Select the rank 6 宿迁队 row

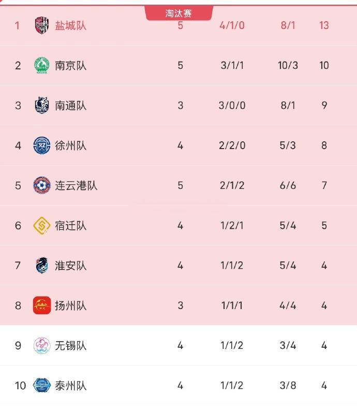click(x=178, y=225)
